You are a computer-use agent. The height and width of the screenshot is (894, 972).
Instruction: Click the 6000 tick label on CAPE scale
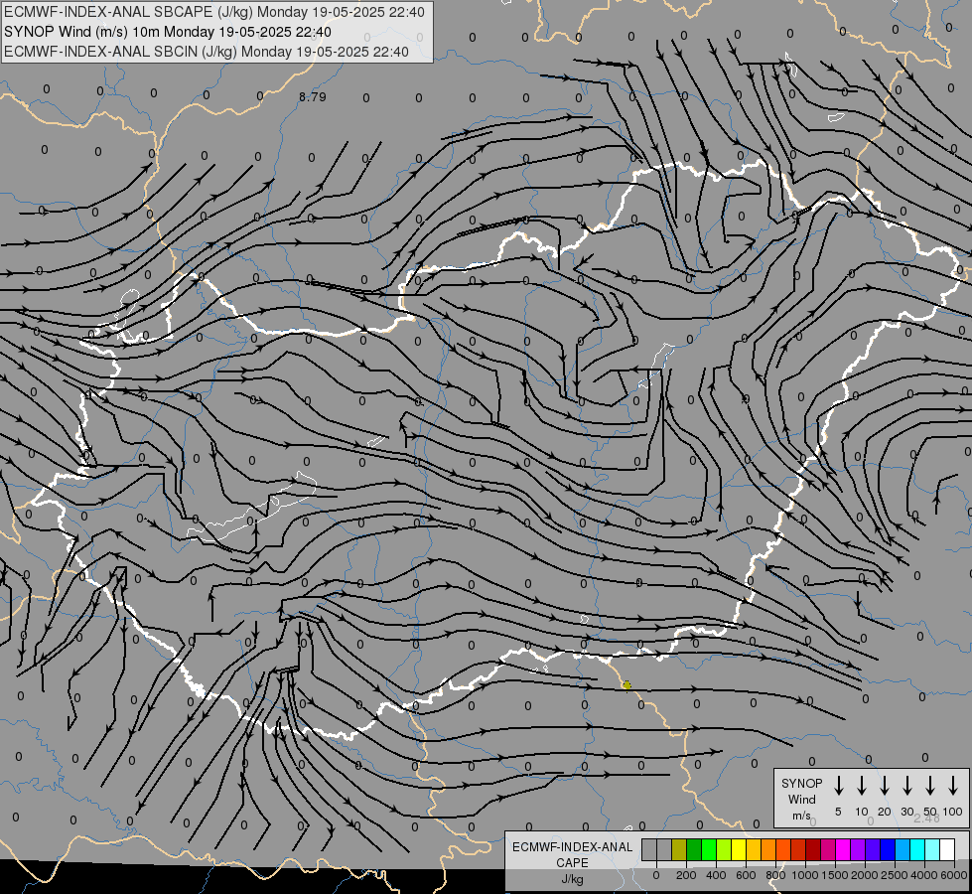954,875
